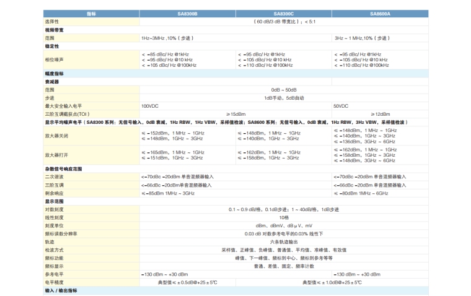Click the 三阶互调截获点(TOI) row label
This screenshot has height=296, width=471.
pyautogui.click(x=63, y=114)
